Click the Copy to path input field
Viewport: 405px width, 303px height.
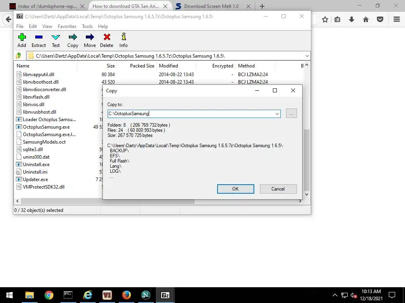[191, 114]
